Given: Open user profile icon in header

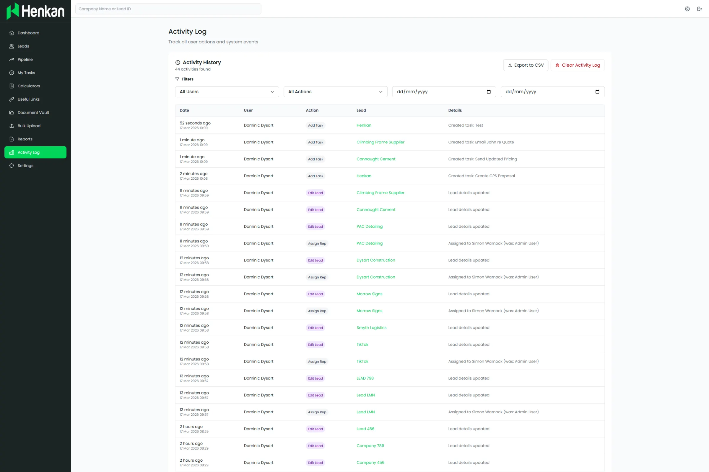Looking at the screenshot, I should coord(687,9).
